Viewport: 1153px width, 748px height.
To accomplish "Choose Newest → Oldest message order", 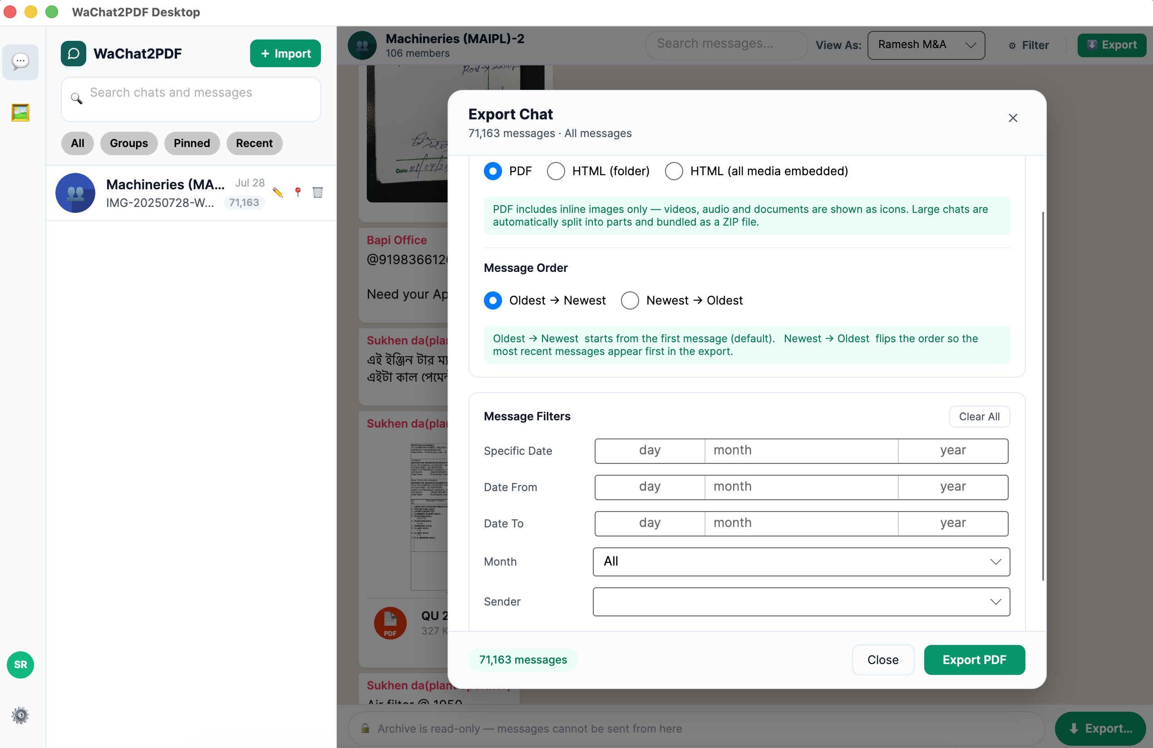I will tap(630, 300).
